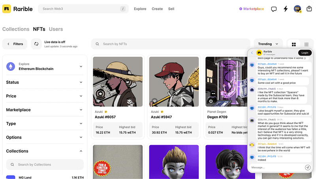Click the Filters back chevron icon
Screen dimensions: 316x179
click(x=8, y=44)
